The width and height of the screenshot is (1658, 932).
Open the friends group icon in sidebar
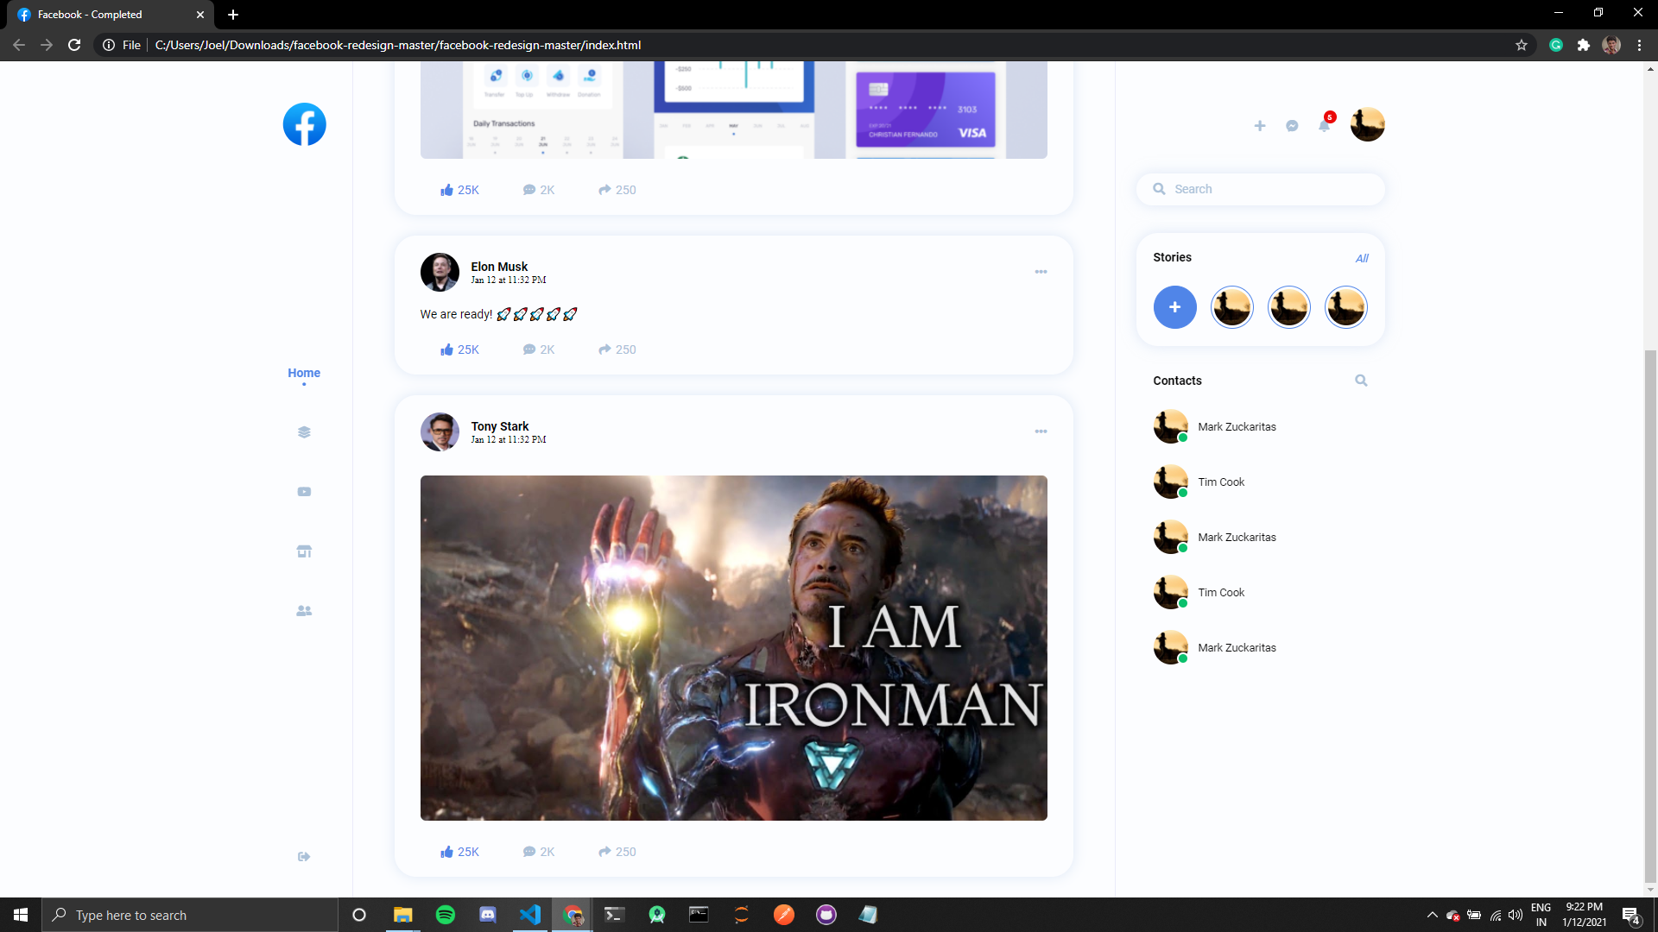click(304, 611)
